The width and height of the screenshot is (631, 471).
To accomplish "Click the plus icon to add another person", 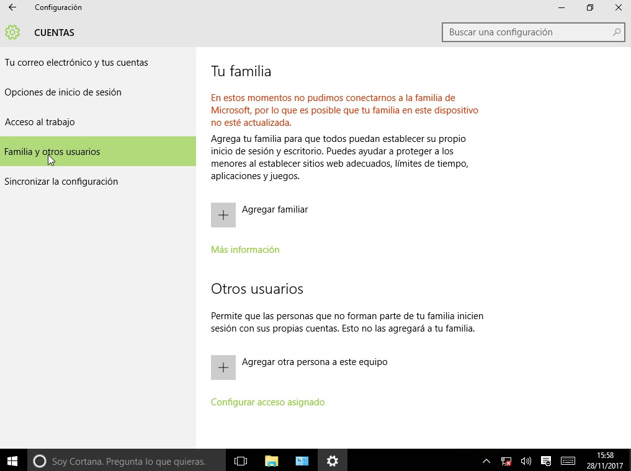I will (x=223, y=368).
